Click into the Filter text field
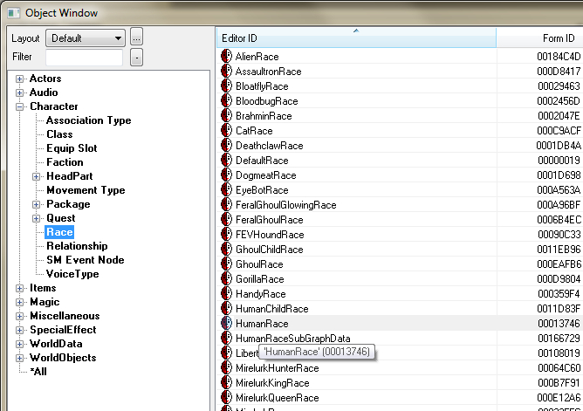Image resolution: width=583 pixels, height=411 pixels. [84, 58]
